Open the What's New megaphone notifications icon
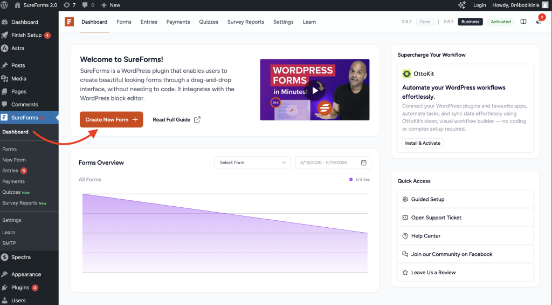This screenshot has height=305, width=552. 539,21
